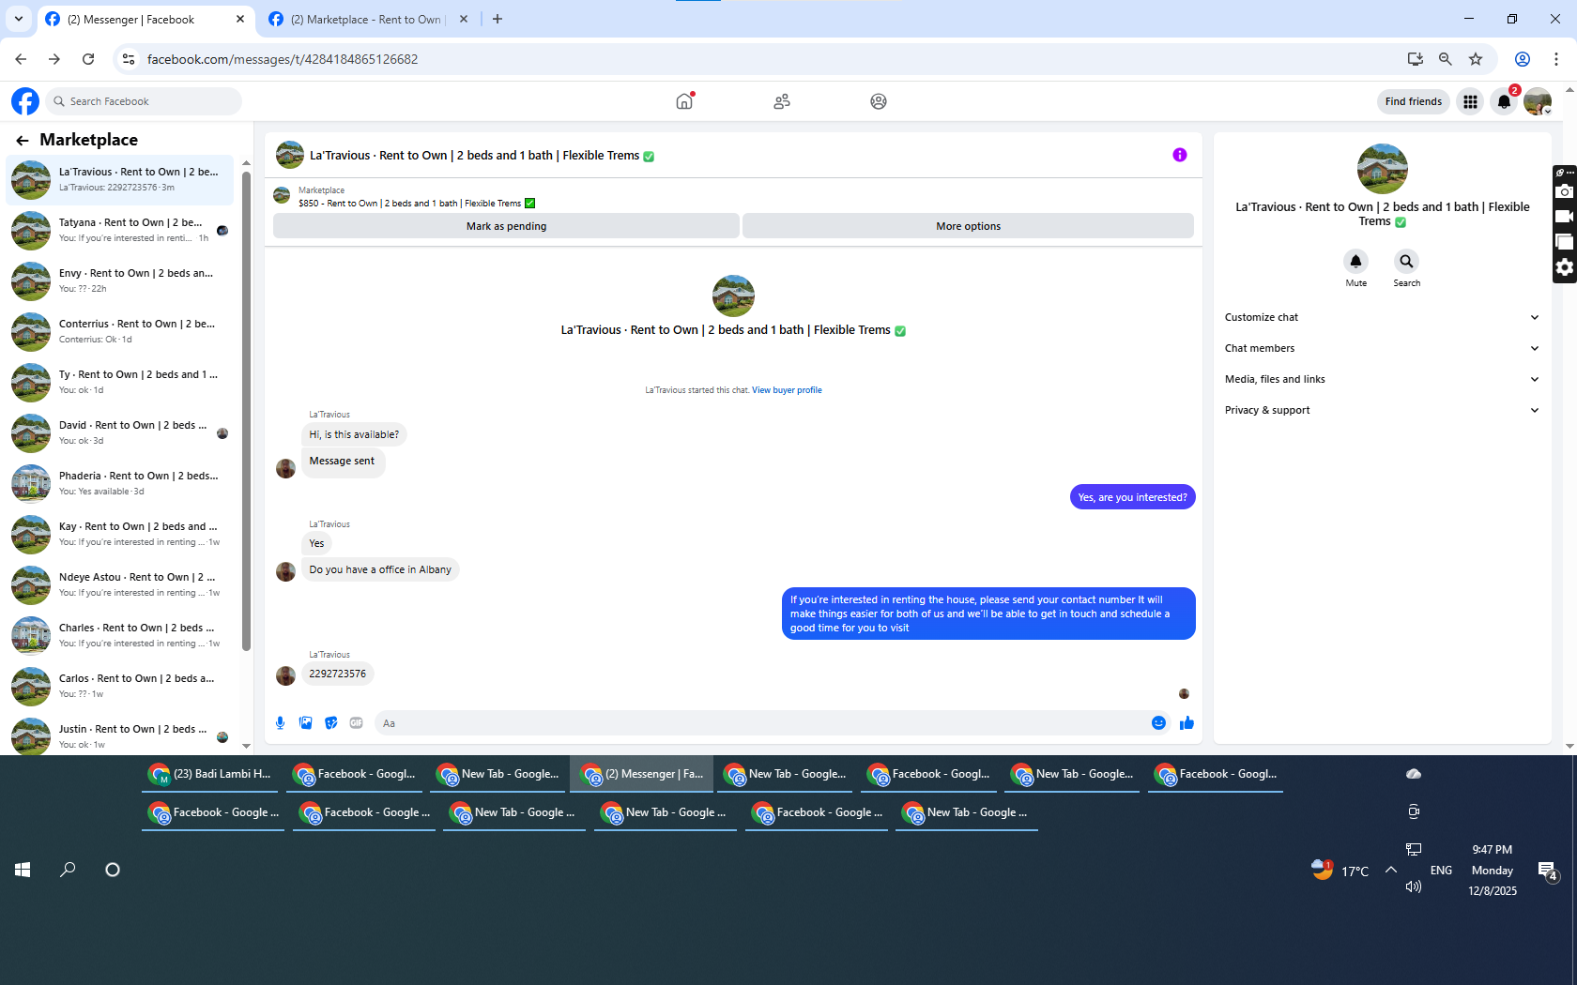This screenshot has height=985, width=1577.
Task: Click the Search Facebook field
Action: pos(145,101)
